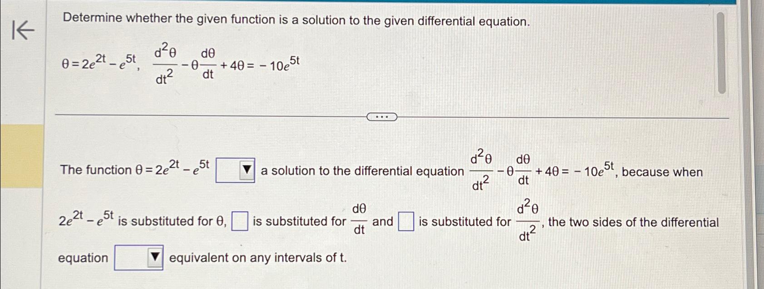Click the phrase 'equivalent on any intervals of t'
The height and width of the screenshot is (289, 764).
click(256, 258)
